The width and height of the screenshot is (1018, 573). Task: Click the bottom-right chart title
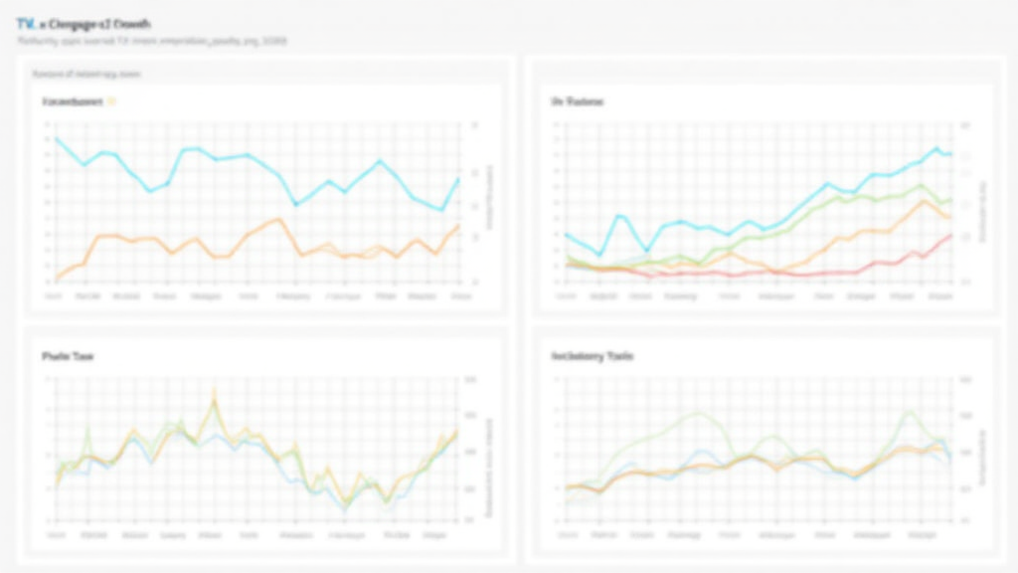click(x=592, y=355)
